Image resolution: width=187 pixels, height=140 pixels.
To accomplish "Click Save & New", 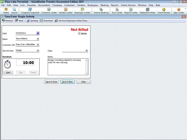I will [67, 82].
